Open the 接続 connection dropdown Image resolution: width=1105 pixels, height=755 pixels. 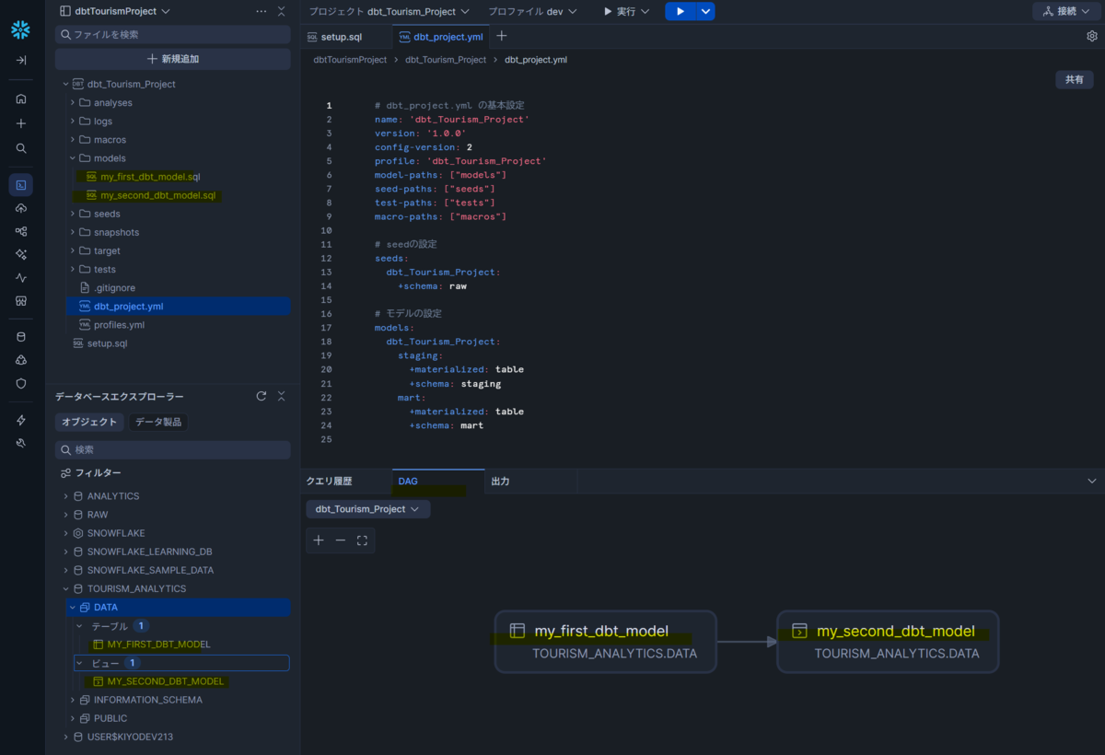[1066, 11]
